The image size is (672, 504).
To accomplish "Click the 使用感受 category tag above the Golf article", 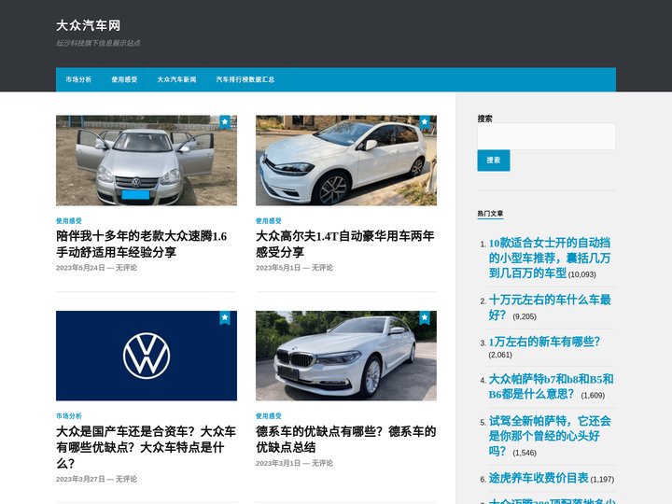I will [x=269, y=220].
